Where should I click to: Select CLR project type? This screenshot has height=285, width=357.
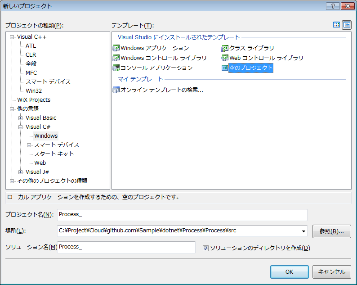click(31, 55)
